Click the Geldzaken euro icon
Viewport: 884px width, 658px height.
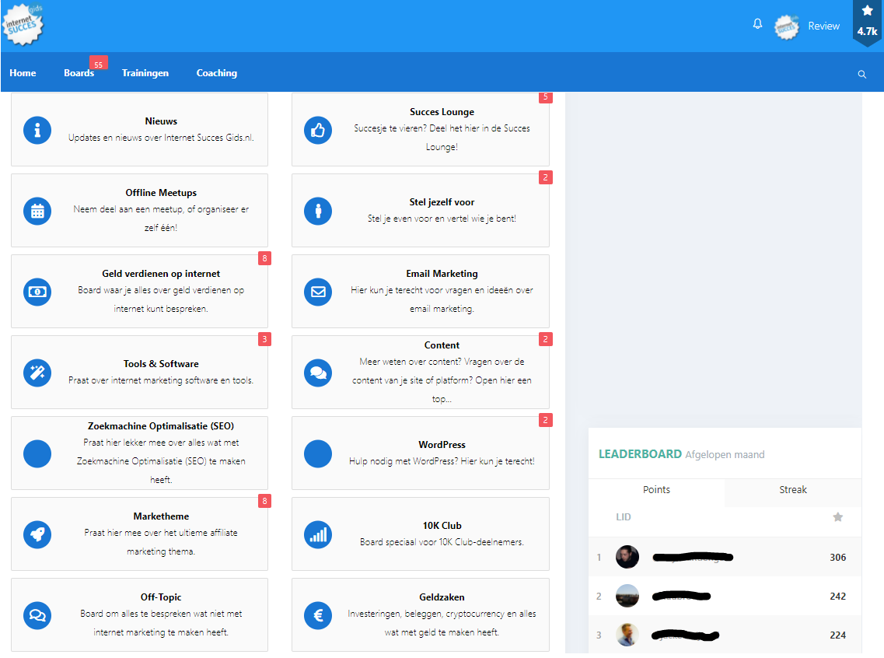click(317, 615)
